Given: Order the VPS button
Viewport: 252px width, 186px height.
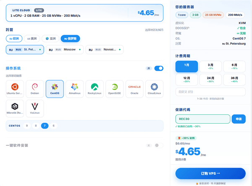Looking at the screenshot, I should click(210, 173).
